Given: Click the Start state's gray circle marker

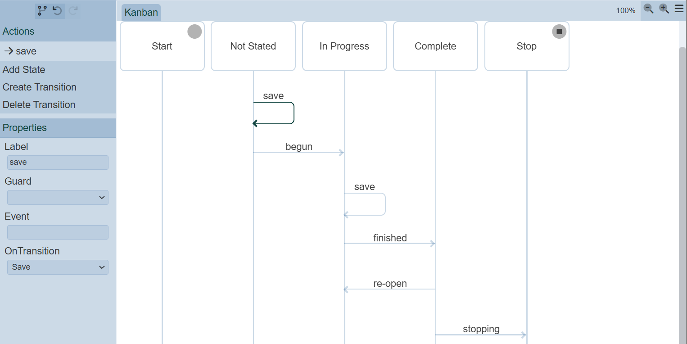Looking at the screenshot, I should point(194,32).
